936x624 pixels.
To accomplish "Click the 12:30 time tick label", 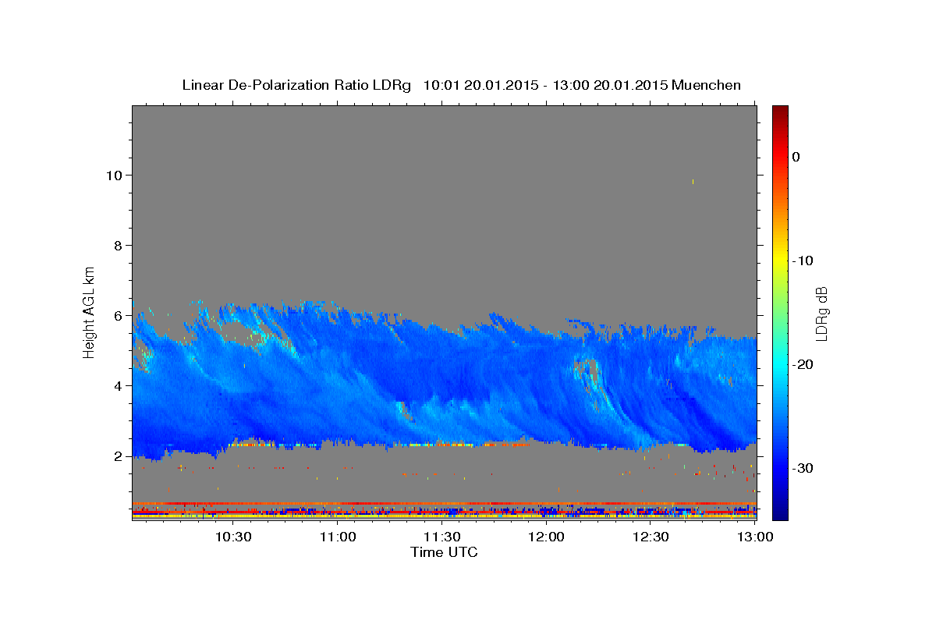I will [651, 537].
